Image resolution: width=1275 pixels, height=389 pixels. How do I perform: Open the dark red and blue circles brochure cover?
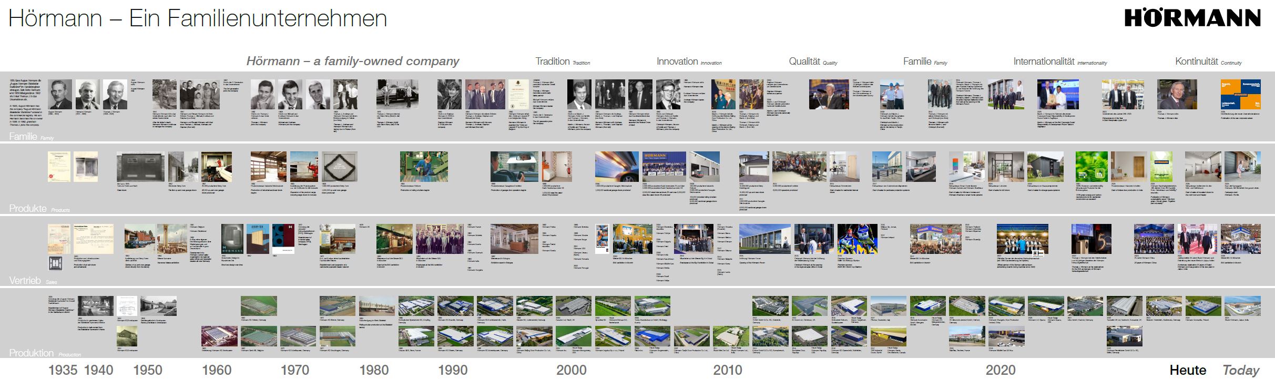pos(284,240)
